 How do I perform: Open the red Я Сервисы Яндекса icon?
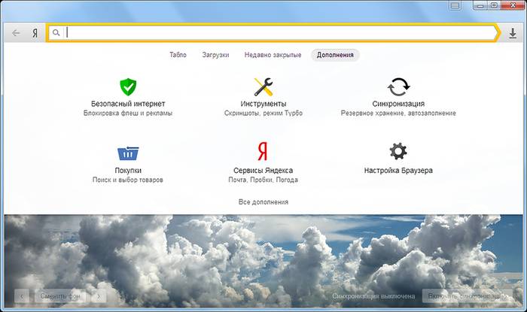pyautogui.click(x=263, y=153)
